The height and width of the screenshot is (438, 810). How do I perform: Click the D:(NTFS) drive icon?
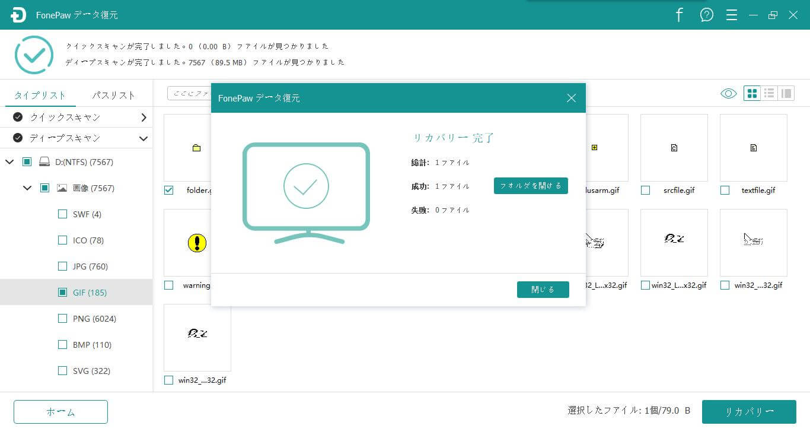(44, 162)
